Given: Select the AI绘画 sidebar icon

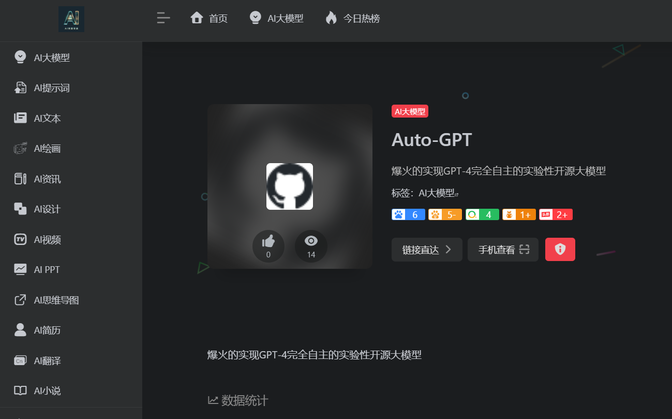Looking at the screenshot, I should click(20, 148).
